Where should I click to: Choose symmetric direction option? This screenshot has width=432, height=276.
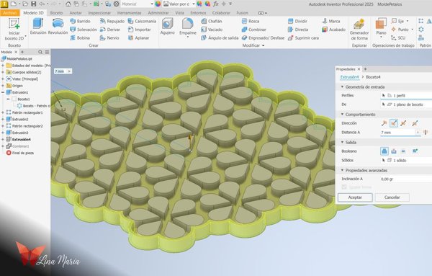[x=403, y=123]
